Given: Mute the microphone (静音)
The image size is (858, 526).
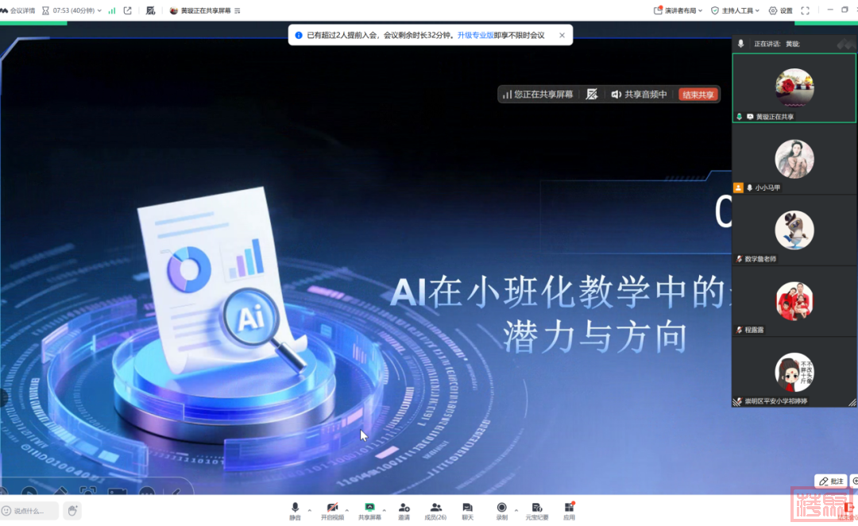Looking at the screenshot, I should [295, 509].
